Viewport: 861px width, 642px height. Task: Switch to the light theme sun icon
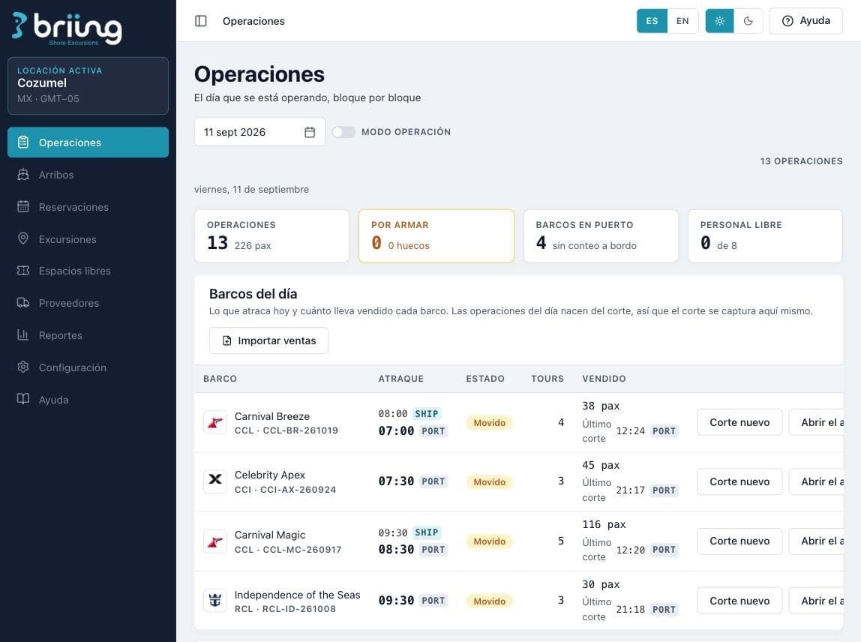tap(719, 21)
